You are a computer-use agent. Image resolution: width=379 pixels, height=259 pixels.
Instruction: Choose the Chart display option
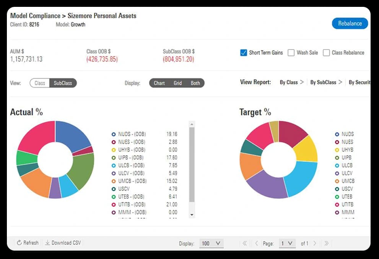(159, 83)
